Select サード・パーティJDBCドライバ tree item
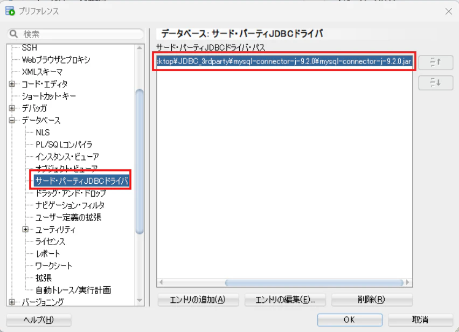The width and height of the screenshot is (459, 332). [82, 181]
